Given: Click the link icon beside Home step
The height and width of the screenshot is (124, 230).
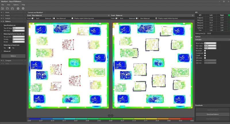Looking at the screenshot, I should pyautogui.click(x=1, y=12).
